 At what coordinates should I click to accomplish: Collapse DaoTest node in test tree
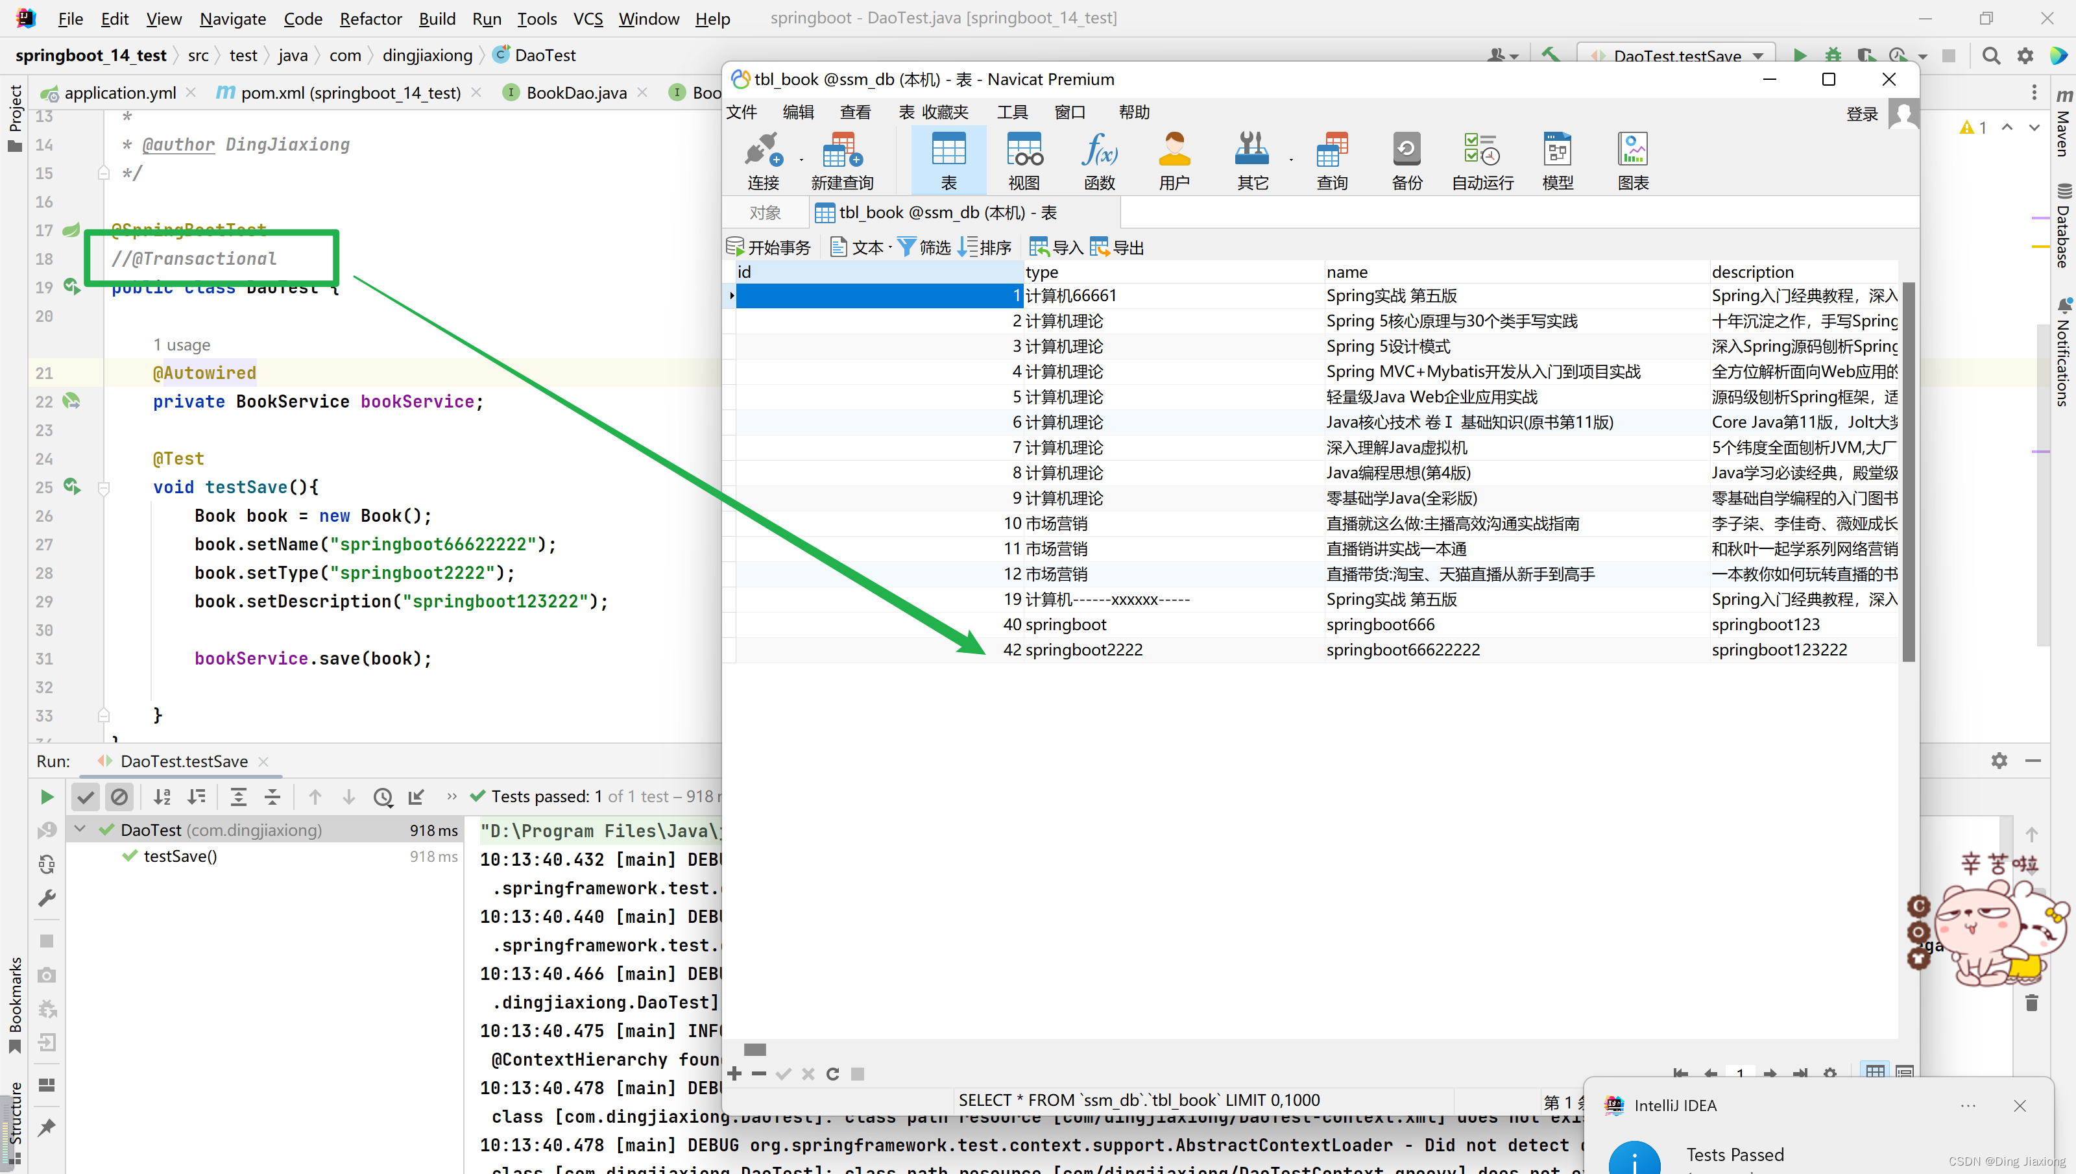pos(80,829)
